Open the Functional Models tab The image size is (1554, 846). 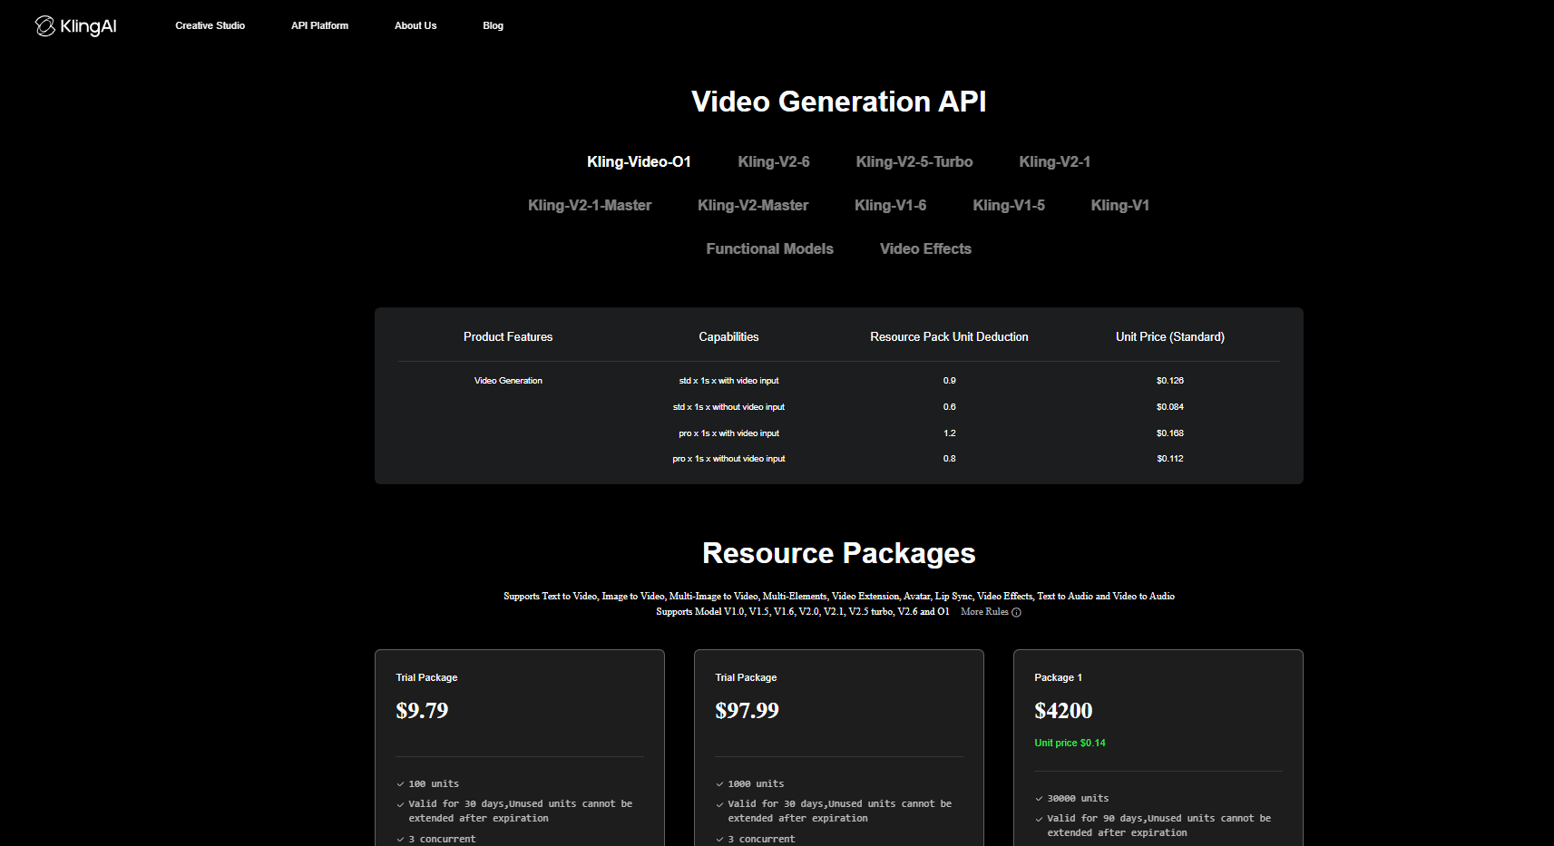(x=770, y=248)
